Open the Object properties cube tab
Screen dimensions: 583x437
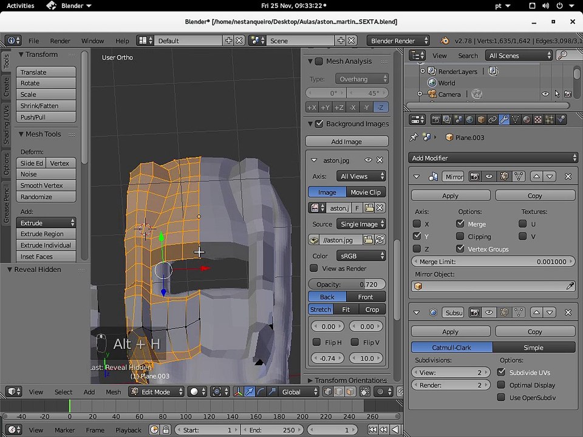pos(481,120)
